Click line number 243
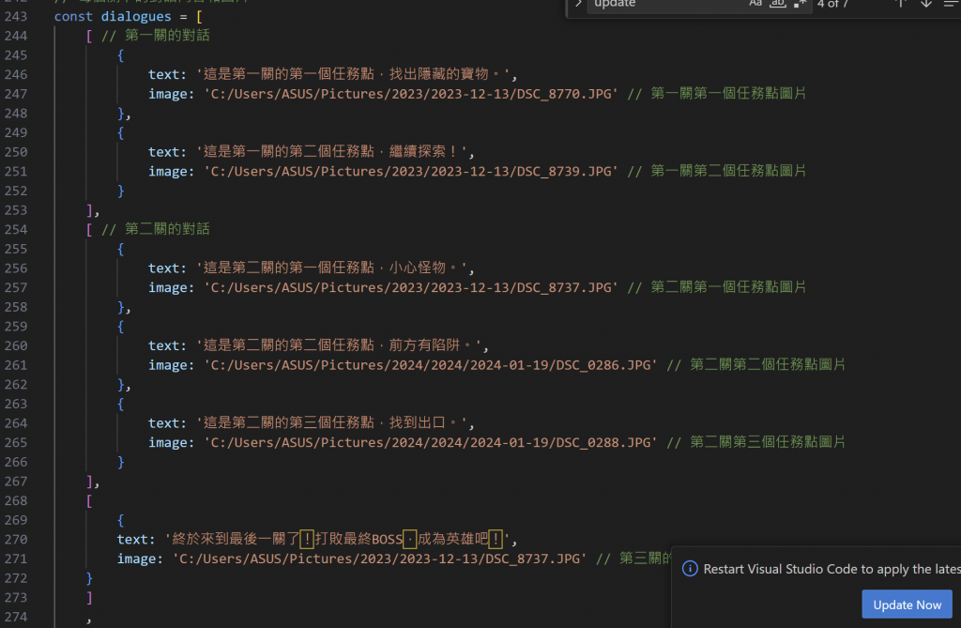This screenshot has width=961, height=628. 16,17
